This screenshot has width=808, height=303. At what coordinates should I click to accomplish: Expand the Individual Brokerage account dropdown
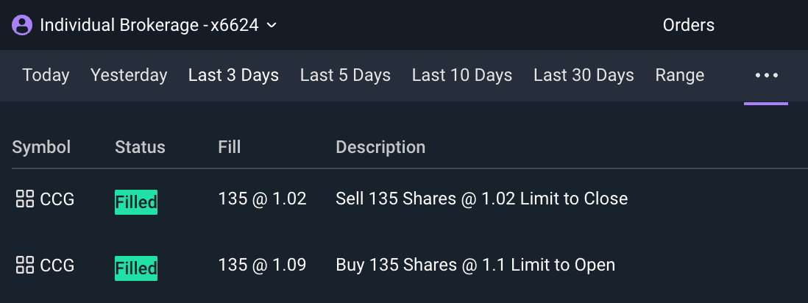point(271,25)
